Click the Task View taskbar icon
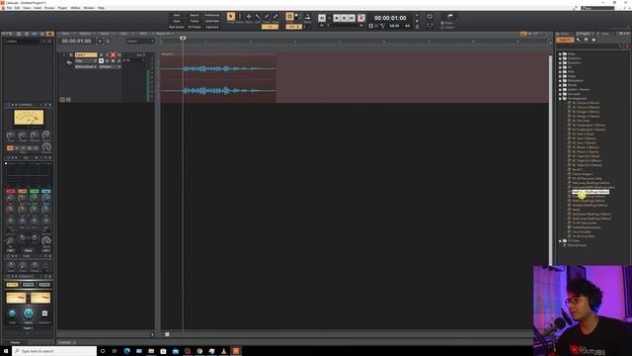The width and height of the screenshot is (632, 356). (x=115, y=351)
